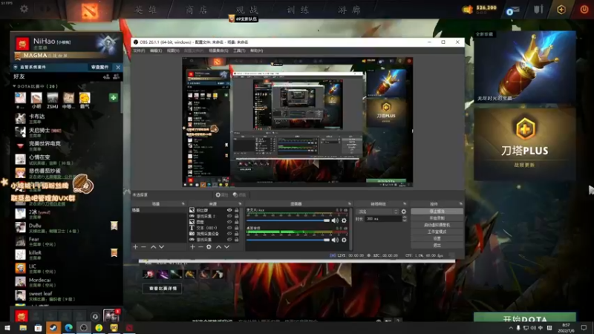594x334 pixels.
Task: Open 麦克风/Aux audio settings gear
Action: click(x=344, y=220)
